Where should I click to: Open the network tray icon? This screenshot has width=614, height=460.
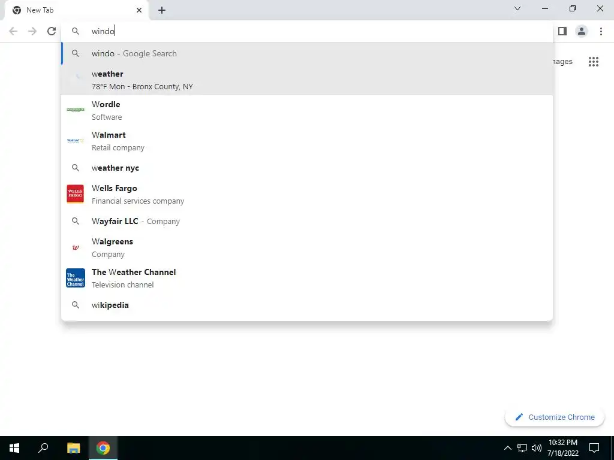coord(522,448)
